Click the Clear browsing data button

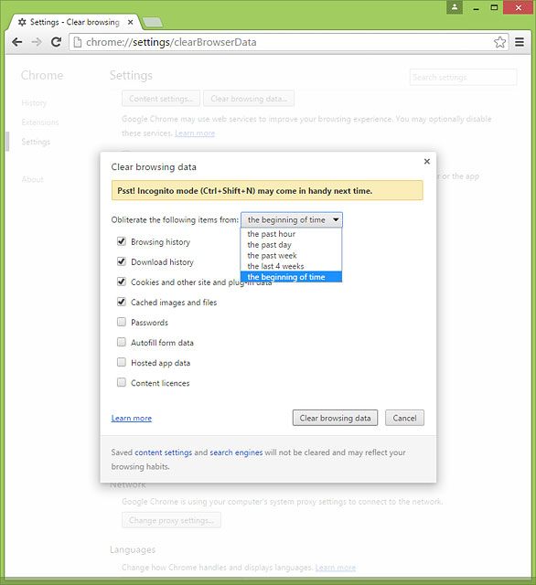pos(335,418)
